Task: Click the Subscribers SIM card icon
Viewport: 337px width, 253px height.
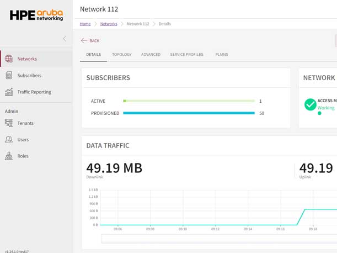Action: tap(9, 75)
